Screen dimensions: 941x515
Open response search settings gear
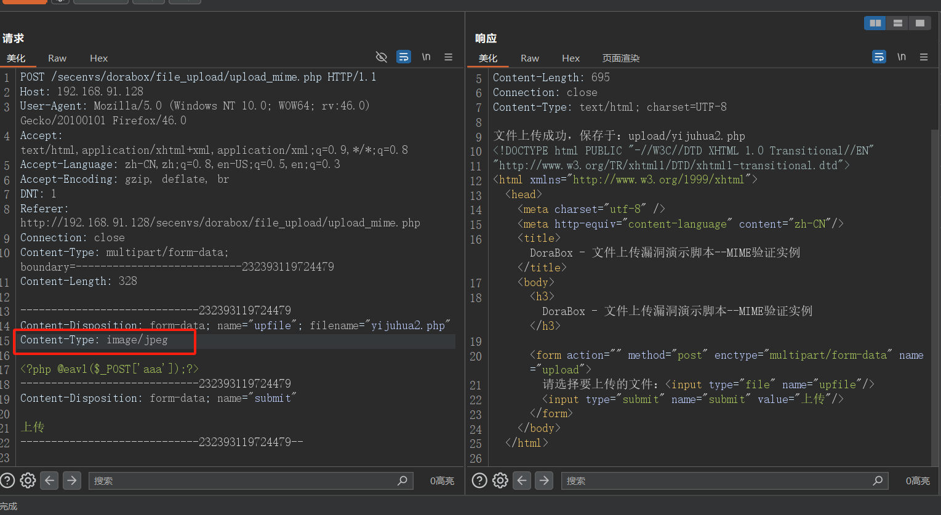pyautogui.click(x=500, y=481)
